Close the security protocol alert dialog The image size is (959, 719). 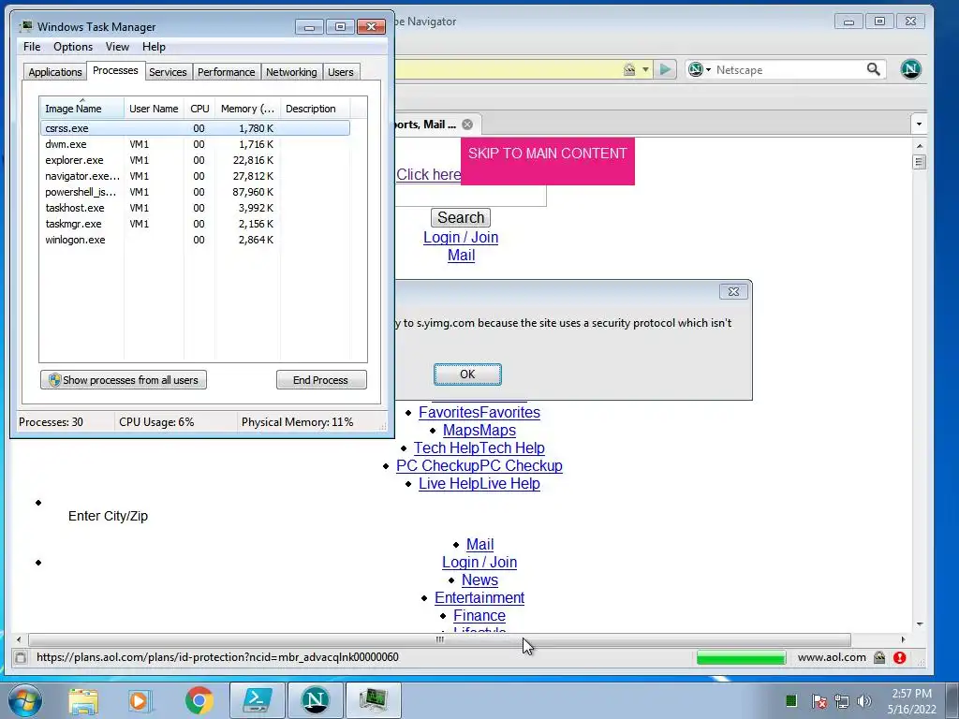[733, 292]
